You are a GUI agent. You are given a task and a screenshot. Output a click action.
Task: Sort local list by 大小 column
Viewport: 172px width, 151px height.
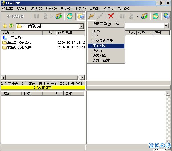pyautogui.click(x=49, y=33)
